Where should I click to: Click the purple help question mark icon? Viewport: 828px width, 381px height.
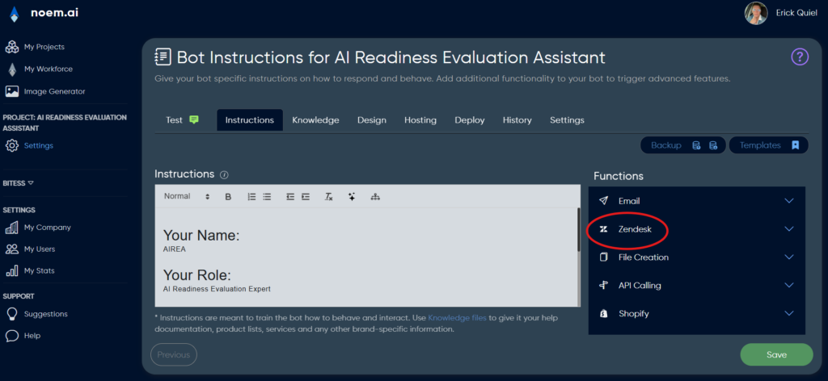point(800,57)
